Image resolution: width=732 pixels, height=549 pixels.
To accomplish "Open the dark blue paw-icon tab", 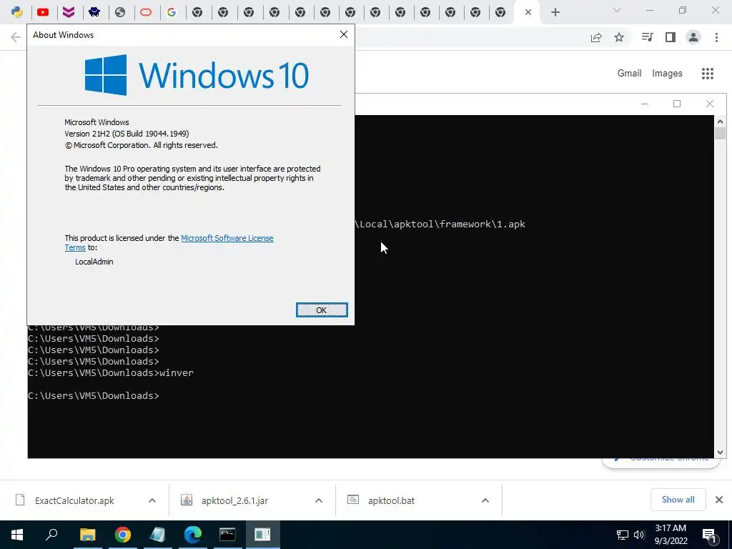I will (94, 12).
